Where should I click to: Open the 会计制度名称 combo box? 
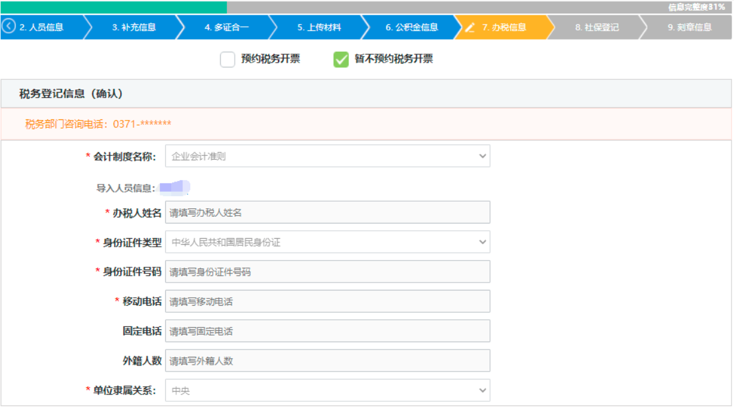pos(481,156)
